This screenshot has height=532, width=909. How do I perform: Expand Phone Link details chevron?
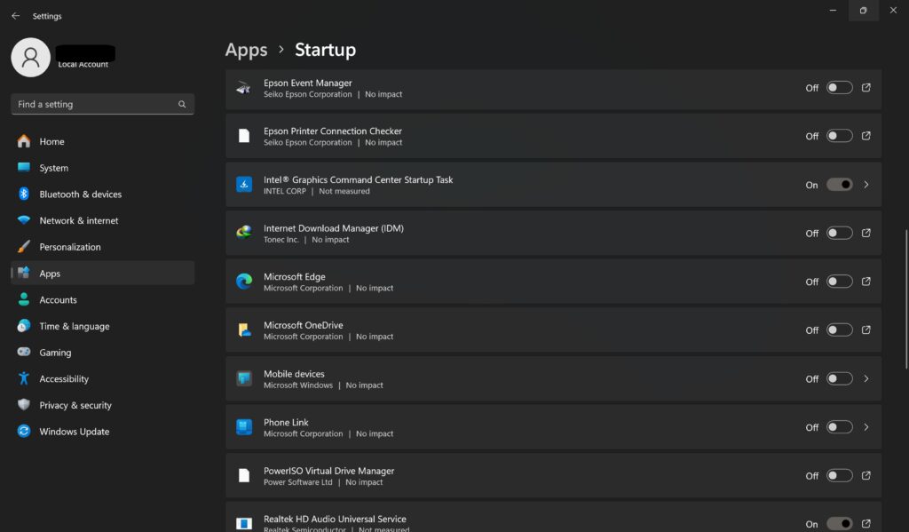coord(866,427)
